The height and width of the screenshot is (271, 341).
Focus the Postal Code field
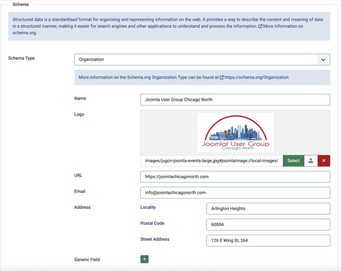[x=268, y=225]
